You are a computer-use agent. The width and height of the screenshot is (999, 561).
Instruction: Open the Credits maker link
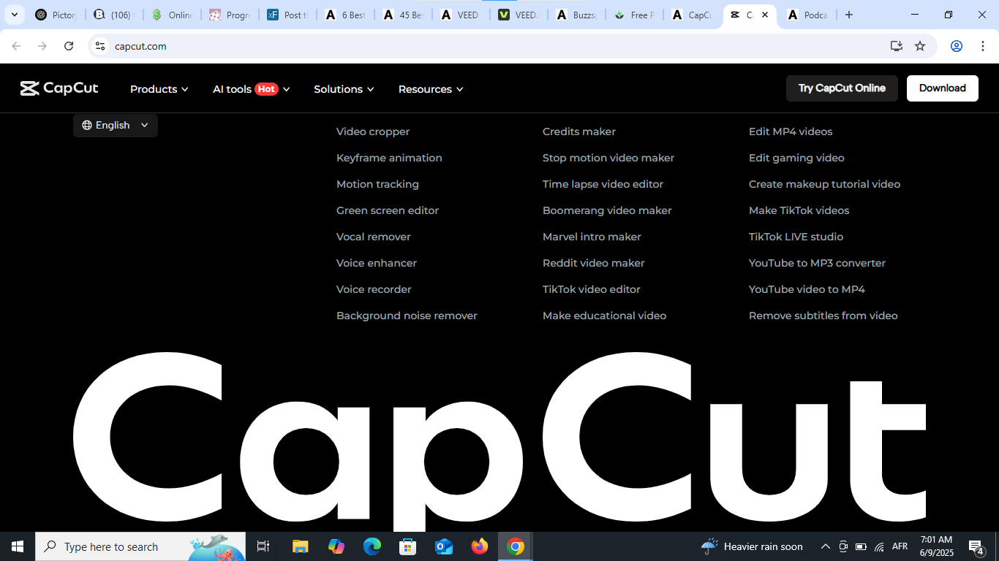(579, 131)
